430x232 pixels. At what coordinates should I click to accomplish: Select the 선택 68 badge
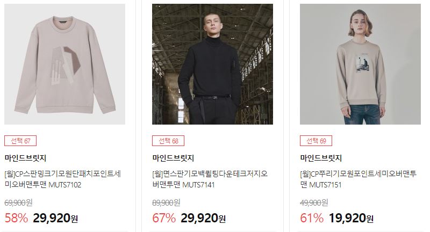coord(168,141)
